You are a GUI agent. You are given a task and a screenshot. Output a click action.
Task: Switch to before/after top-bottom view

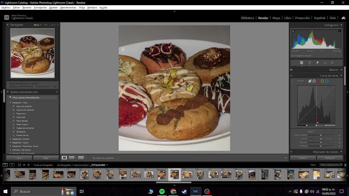click(81, 158)
